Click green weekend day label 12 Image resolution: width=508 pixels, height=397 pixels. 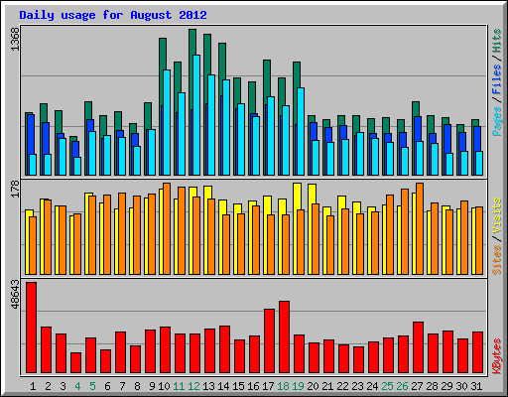point(193,386)
